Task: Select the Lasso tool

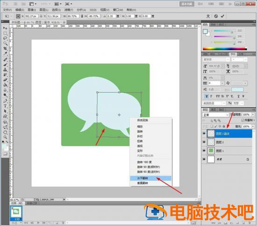Action: click(5, 38)
